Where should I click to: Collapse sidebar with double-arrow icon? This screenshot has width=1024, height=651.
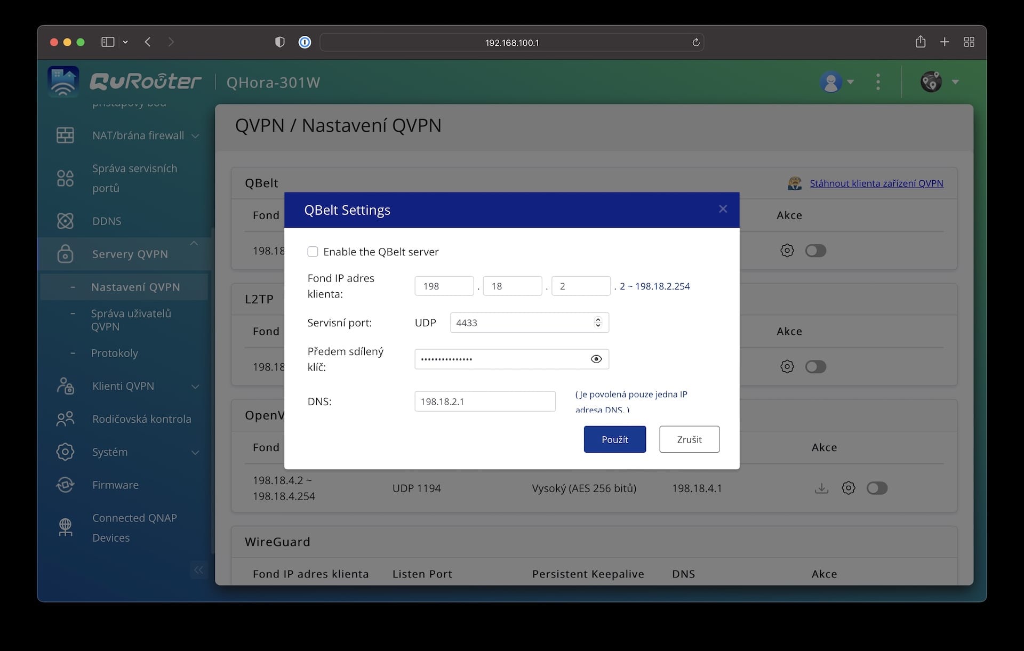[x=198, y=570]
